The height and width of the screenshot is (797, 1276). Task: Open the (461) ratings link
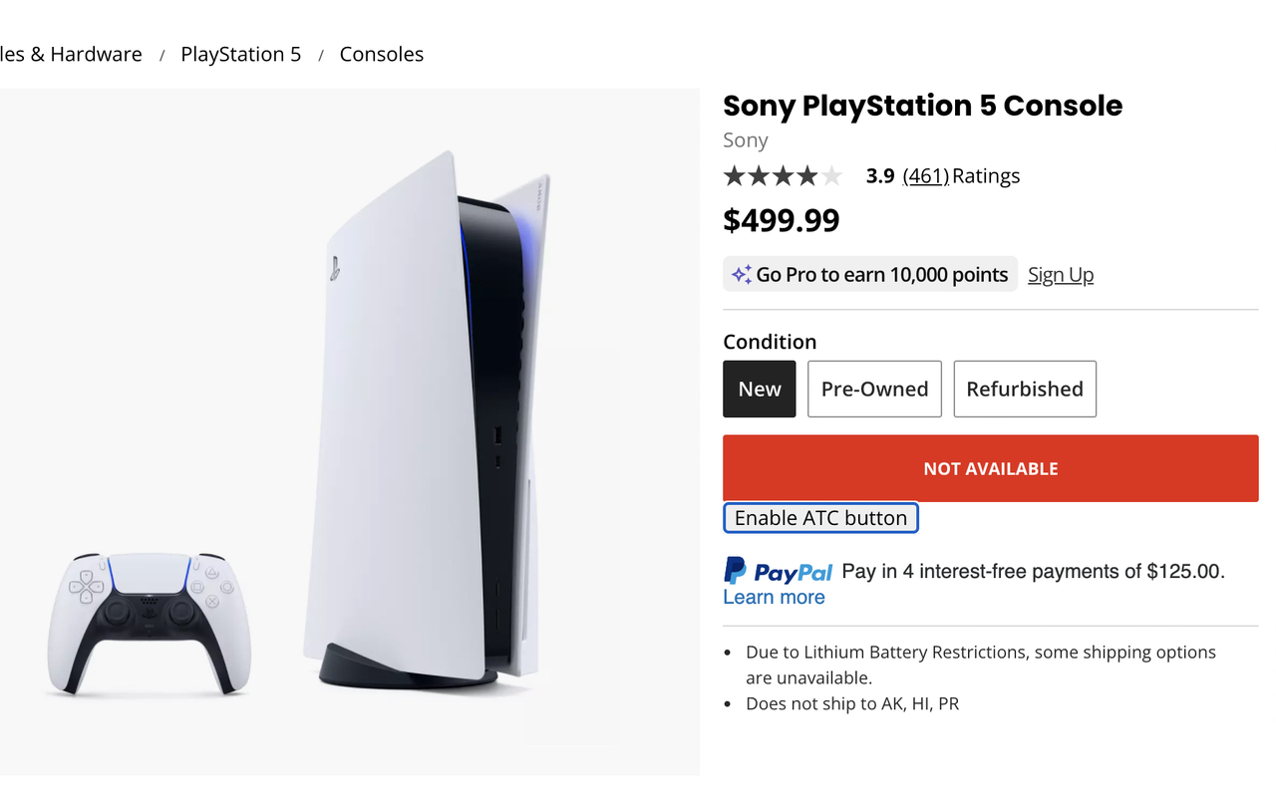tap(925, 175)
